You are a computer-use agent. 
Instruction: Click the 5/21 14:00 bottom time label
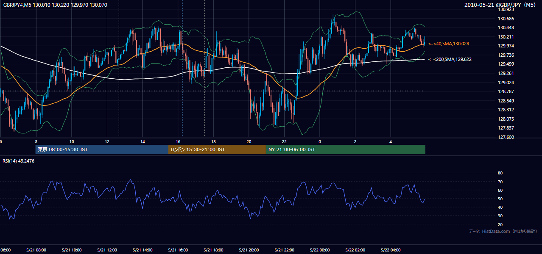click(142, 250)
